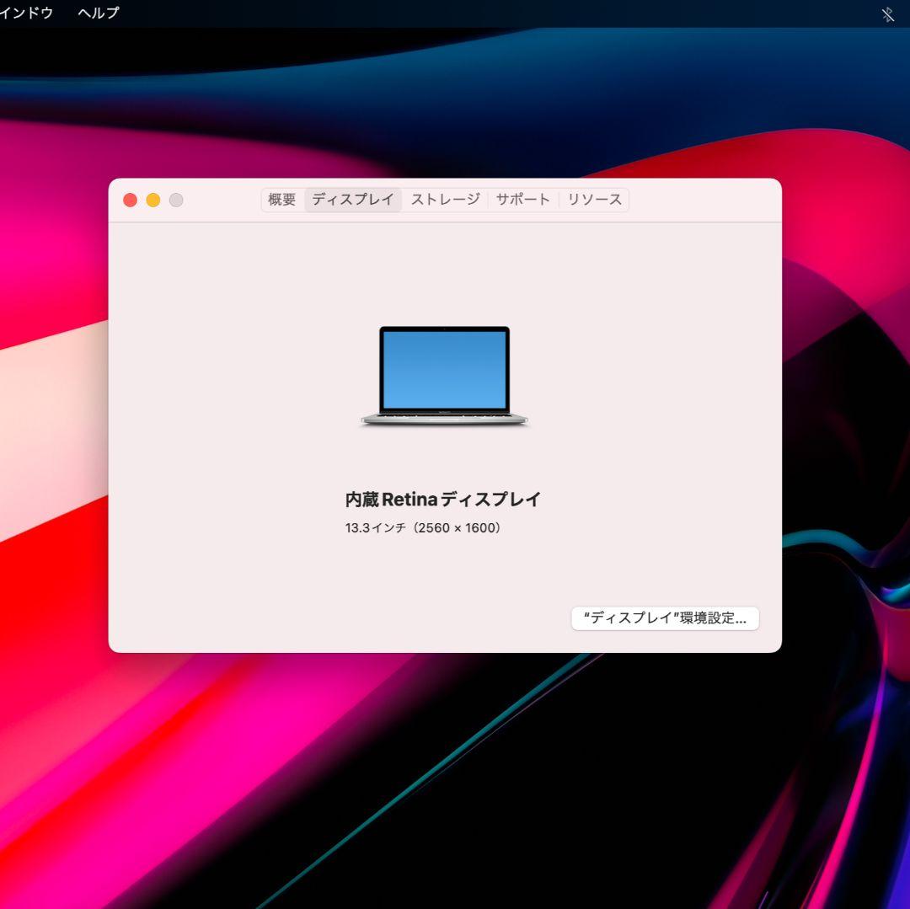Image resolution: width=910 pixels, height=909 pixels.
Task: Open the ウインドウ menu
Action: (x=25, y=13)
